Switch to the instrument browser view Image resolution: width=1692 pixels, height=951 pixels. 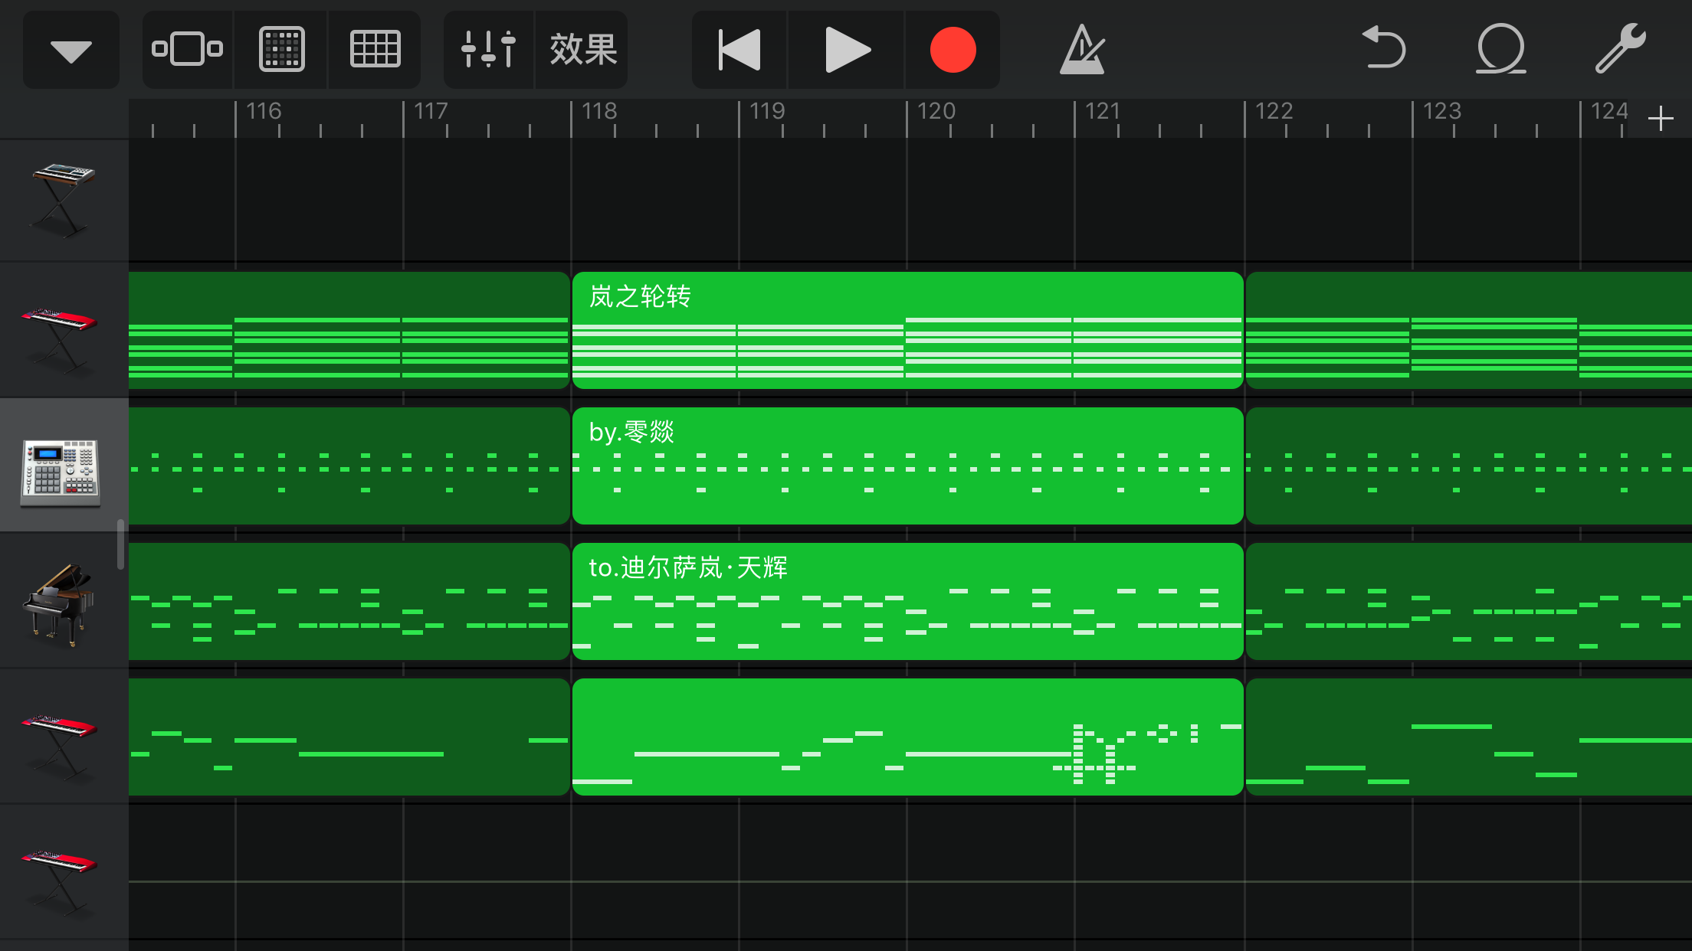188,50
